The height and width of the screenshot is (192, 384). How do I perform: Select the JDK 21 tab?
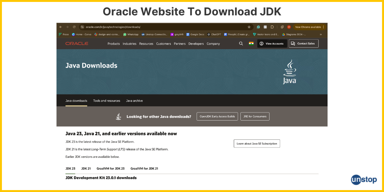pos(86,168)
